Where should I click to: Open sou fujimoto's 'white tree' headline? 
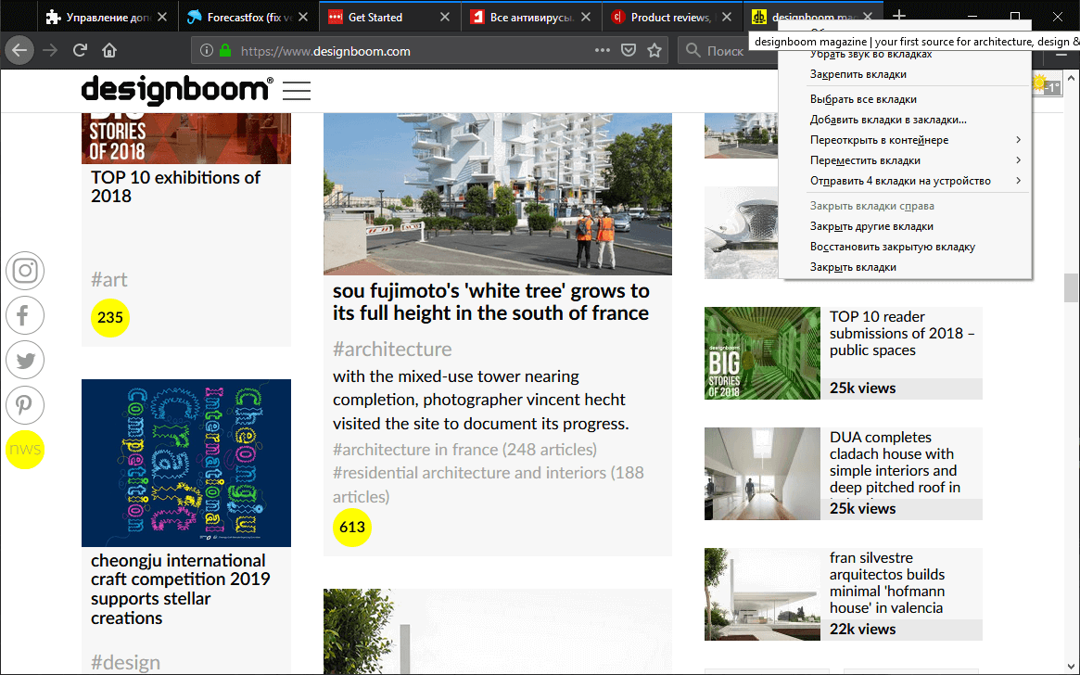490,301
